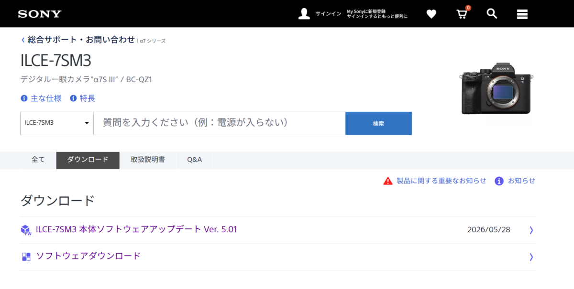Click the info icon next to 主な仕様
This screenshot has height=289, width=574.
point(24,98)
